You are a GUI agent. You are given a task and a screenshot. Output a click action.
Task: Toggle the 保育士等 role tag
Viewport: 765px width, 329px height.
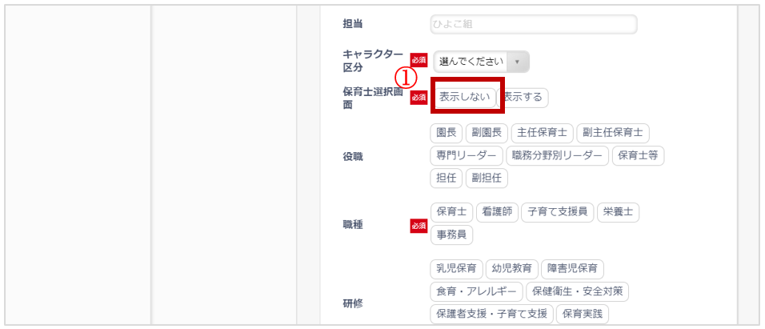pyautogui.click(x=638, y=156)
